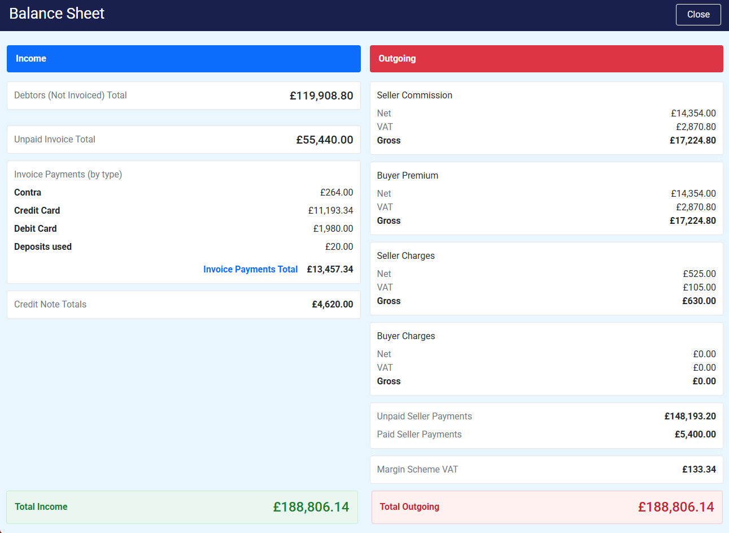The width and height of the screenshot is (729, 533).
Task: Click the 'Margin Scheme VAT' label
Action: [x=417, y=470]
